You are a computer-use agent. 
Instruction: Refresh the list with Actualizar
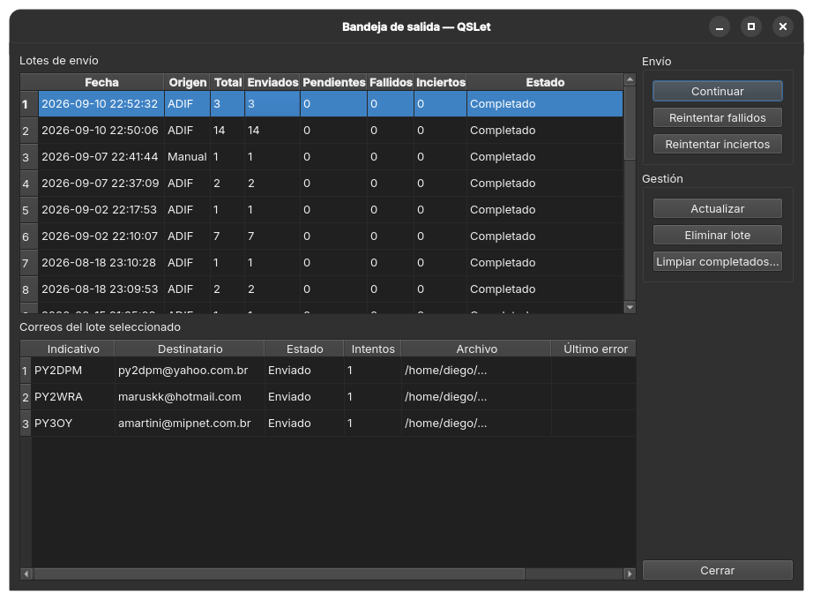[x=717, y=208]
